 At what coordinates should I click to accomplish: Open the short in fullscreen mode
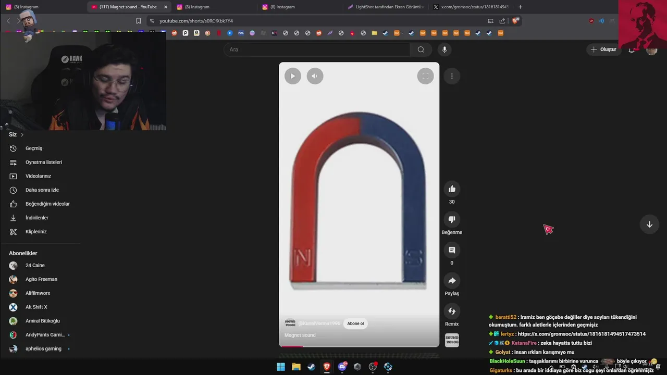point(425,76)
